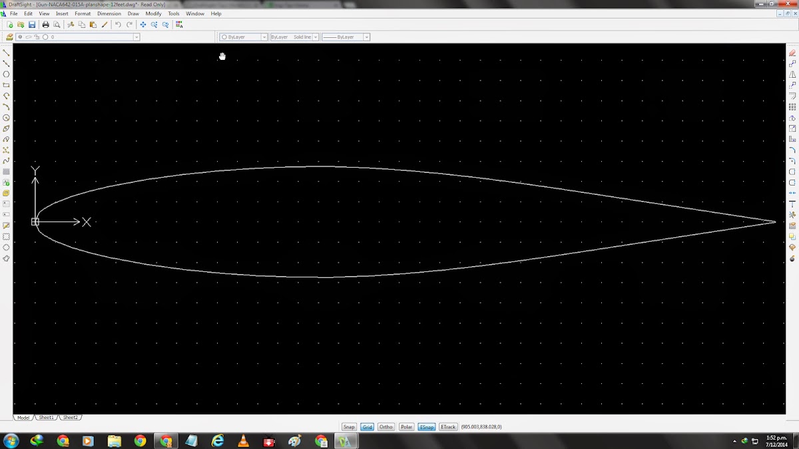Open the Draw menu
Viewport: 799px width, 449px height.
133,13
